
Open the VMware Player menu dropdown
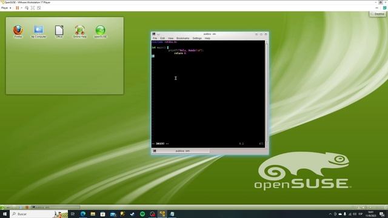click(6, 8)
